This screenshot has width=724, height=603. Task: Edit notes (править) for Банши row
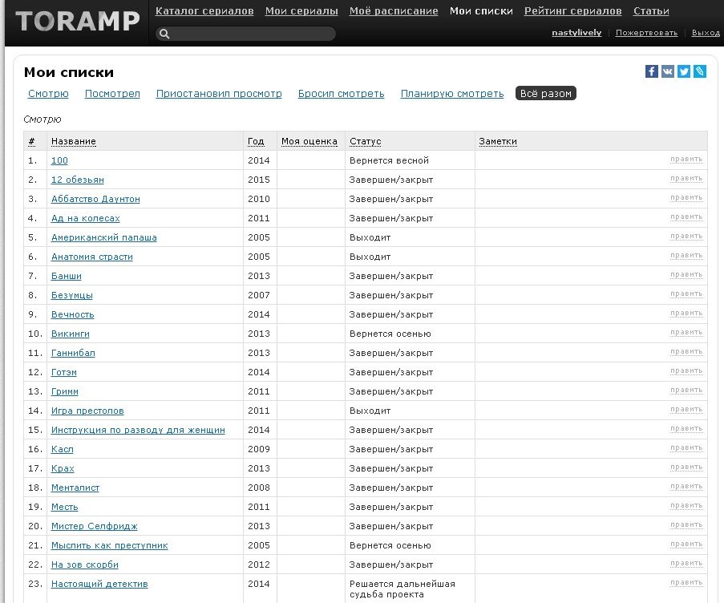tap(686, 275)
